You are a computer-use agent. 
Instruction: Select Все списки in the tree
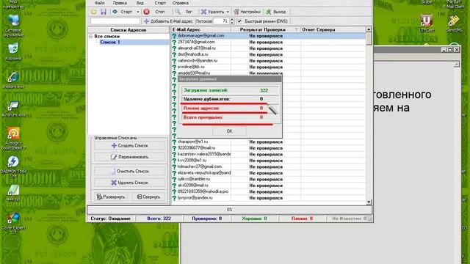tap(106, 36)
